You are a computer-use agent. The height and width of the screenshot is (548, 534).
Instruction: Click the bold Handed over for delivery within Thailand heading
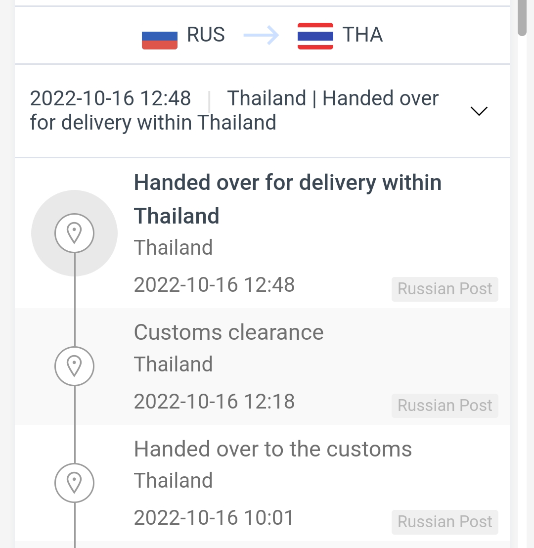click(x=288, y=199)
